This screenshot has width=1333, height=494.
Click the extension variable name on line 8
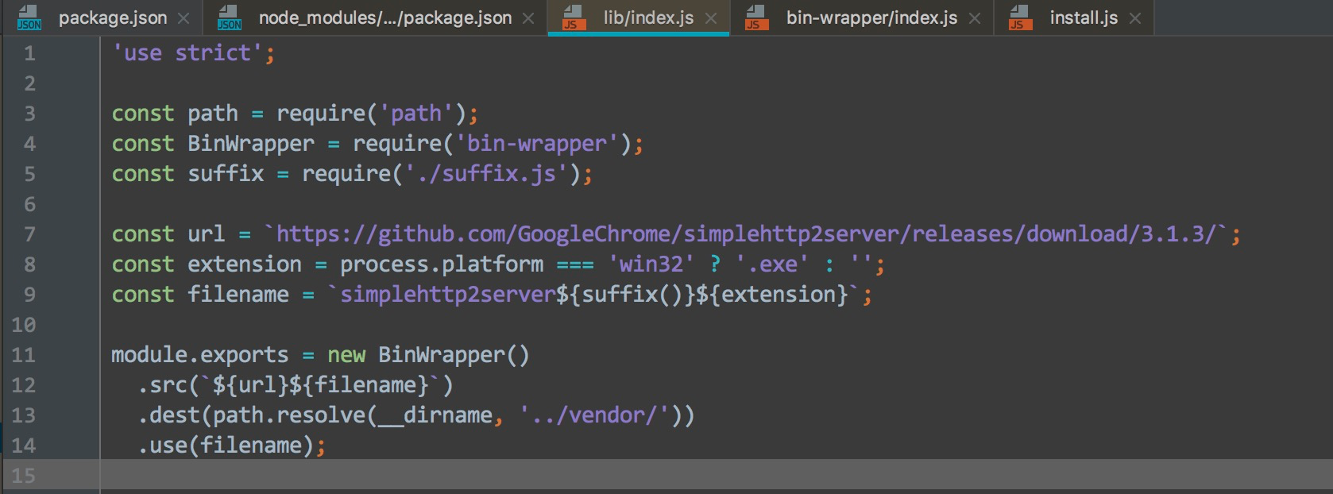tap(245, 264)
